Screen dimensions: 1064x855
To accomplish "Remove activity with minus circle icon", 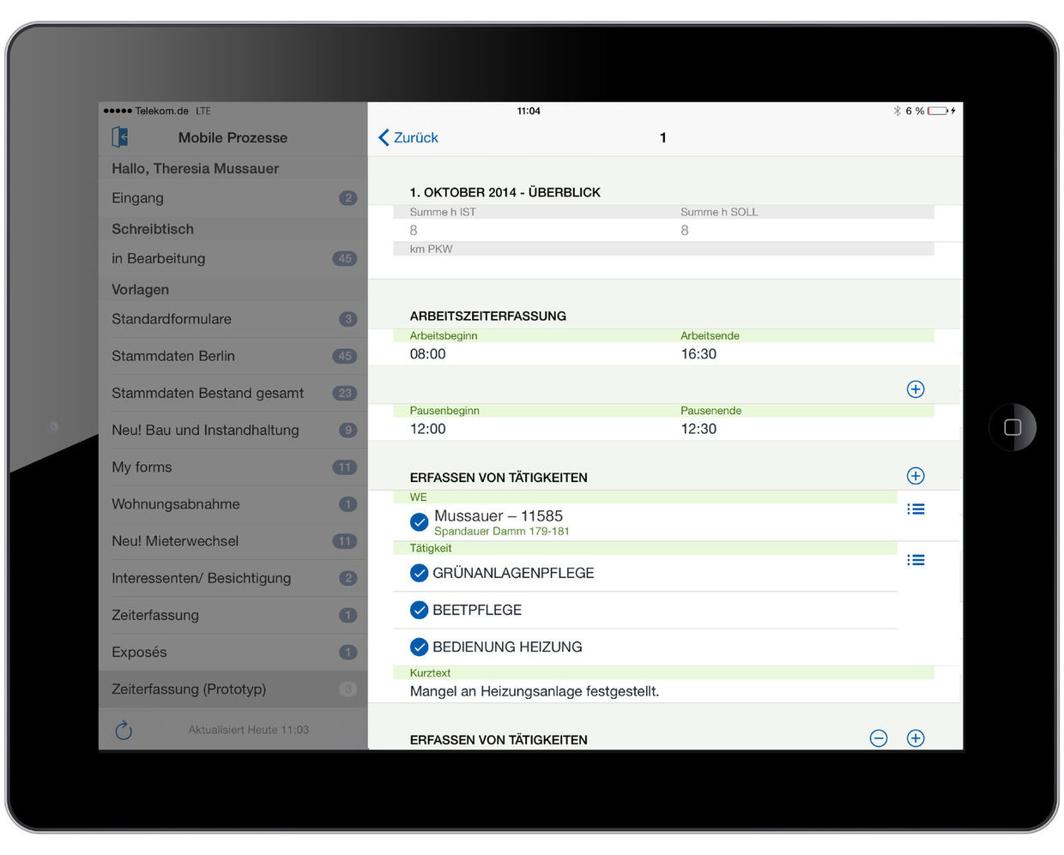I will (879, 738).
